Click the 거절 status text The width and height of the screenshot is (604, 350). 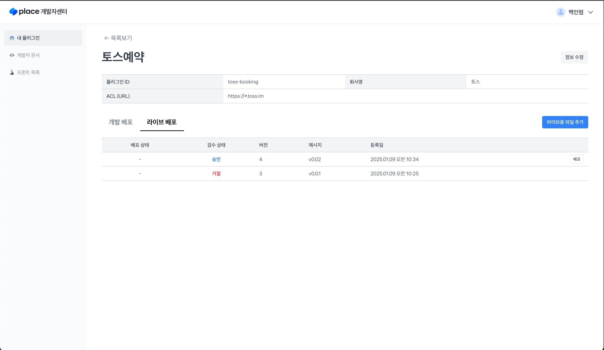(x=216, y=174)
